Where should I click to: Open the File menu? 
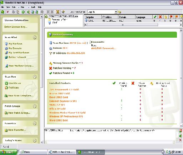2,7
